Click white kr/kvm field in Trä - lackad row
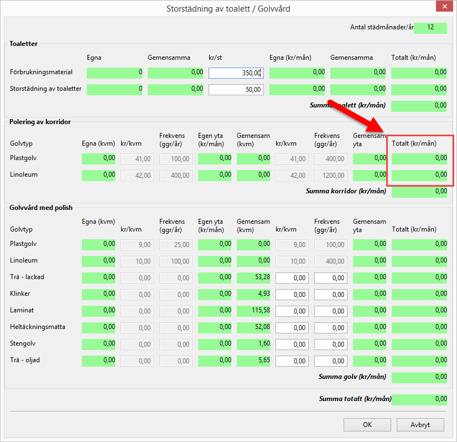Image resolution: width=457 pixels, height=442 pixels. (x=292, y=277)
